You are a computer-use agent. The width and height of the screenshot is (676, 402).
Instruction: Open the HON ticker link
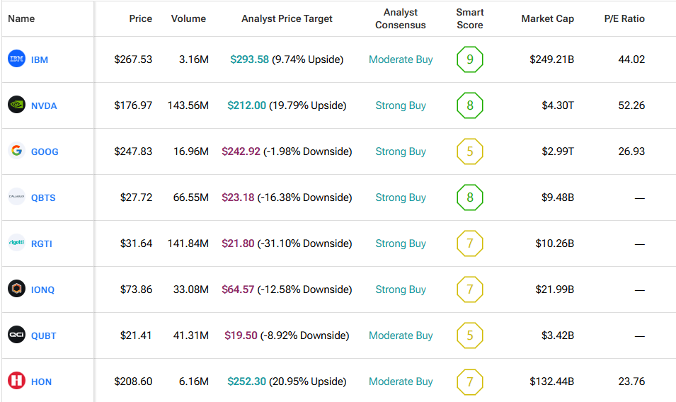[x=41, y=381]
